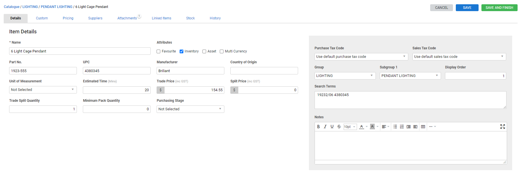Viewport: 521px width, 175px height.
Task: Click the Country of Origin field
Action: click(x=264, y=71)
